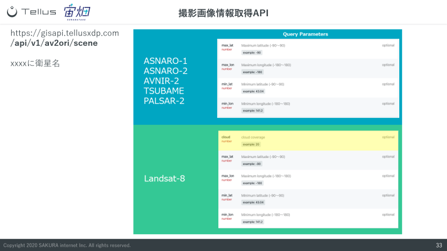Select the AVNIR-2 satellite name

(161, 81)
